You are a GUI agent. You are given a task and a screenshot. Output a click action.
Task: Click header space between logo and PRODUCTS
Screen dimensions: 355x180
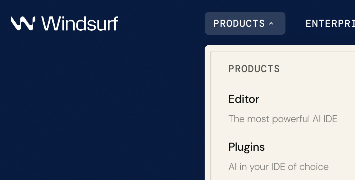(x=161, y=23)
